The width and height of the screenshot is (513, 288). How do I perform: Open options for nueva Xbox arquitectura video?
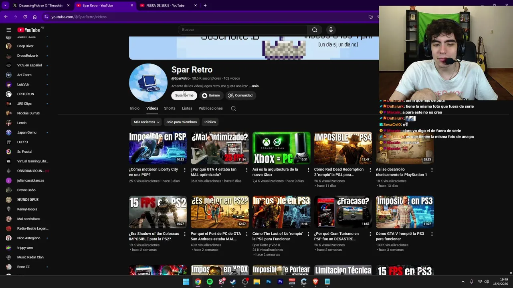[308, 170]
